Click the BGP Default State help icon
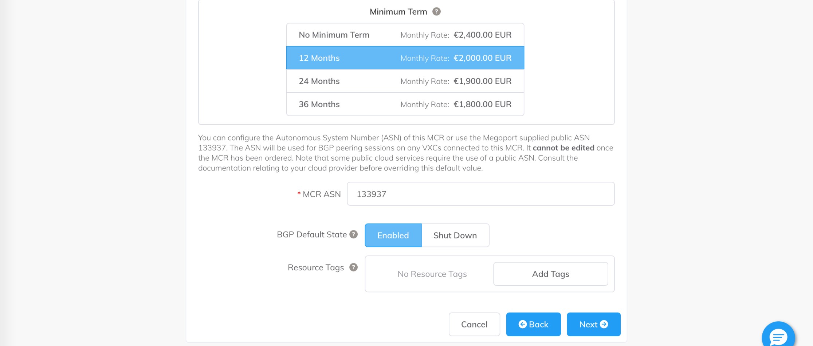This screenshot has width=813, height=346. (353, 234)
